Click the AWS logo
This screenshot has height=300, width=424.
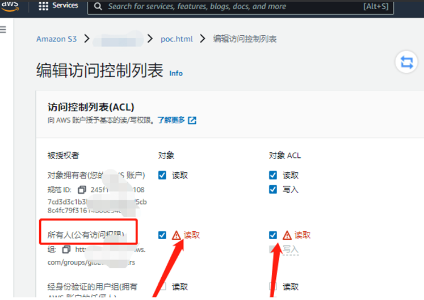[10, 6]
